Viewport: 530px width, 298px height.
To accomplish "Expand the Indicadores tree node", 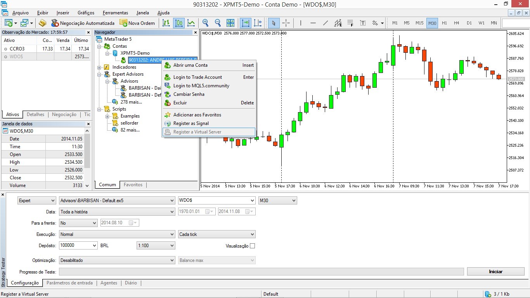I will [x=99, y=67].
